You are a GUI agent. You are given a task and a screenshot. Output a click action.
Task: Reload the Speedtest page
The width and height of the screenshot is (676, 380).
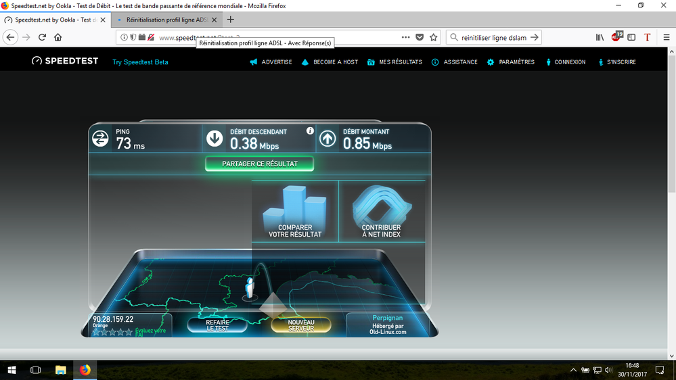pyautogui.click(x=42, y=37)
